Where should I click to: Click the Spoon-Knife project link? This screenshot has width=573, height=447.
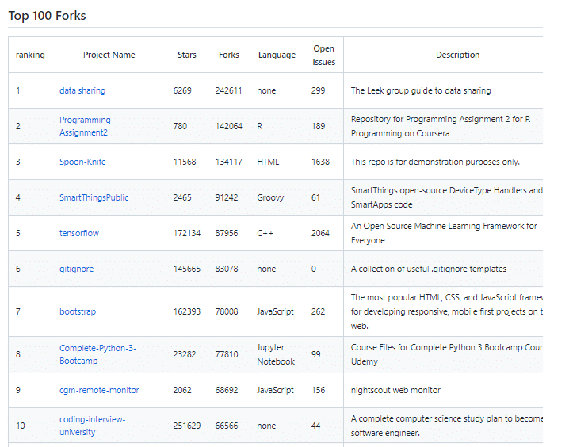pos(82,162)
